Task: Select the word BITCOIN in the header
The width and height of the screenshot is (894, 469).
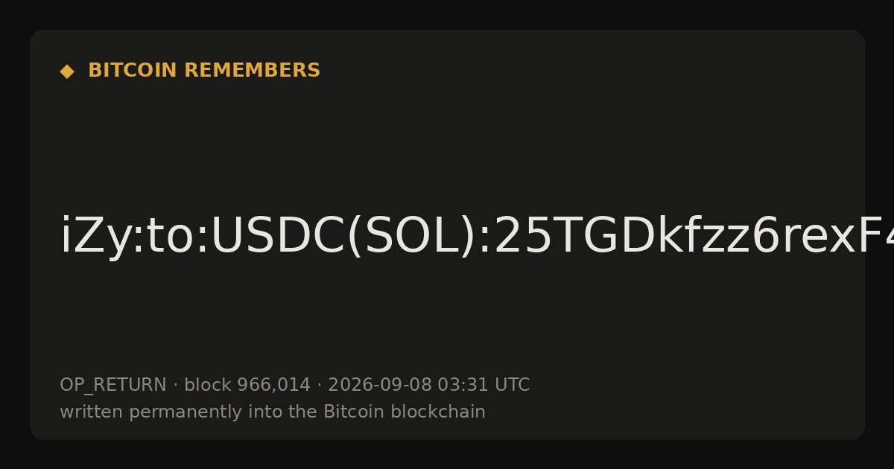Action: [133, 71]
